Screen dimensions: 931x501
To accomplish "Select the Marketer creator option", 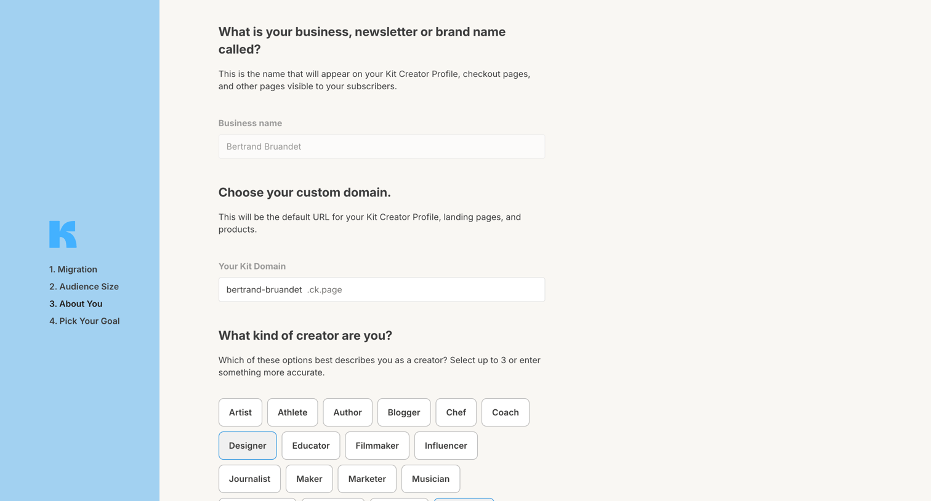I will click(367, 479).
